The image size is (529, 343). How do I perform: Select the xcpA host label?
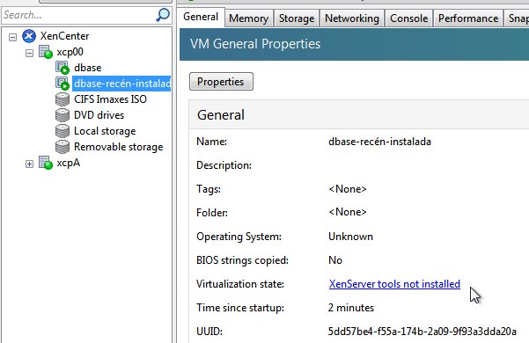68,163
